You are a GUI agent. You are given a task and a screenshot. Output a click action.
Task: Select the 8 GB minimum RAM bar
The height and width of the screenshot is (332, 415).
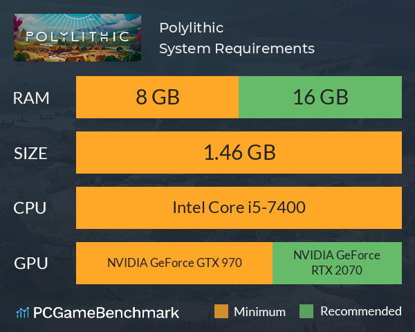(x=158, y=97)
